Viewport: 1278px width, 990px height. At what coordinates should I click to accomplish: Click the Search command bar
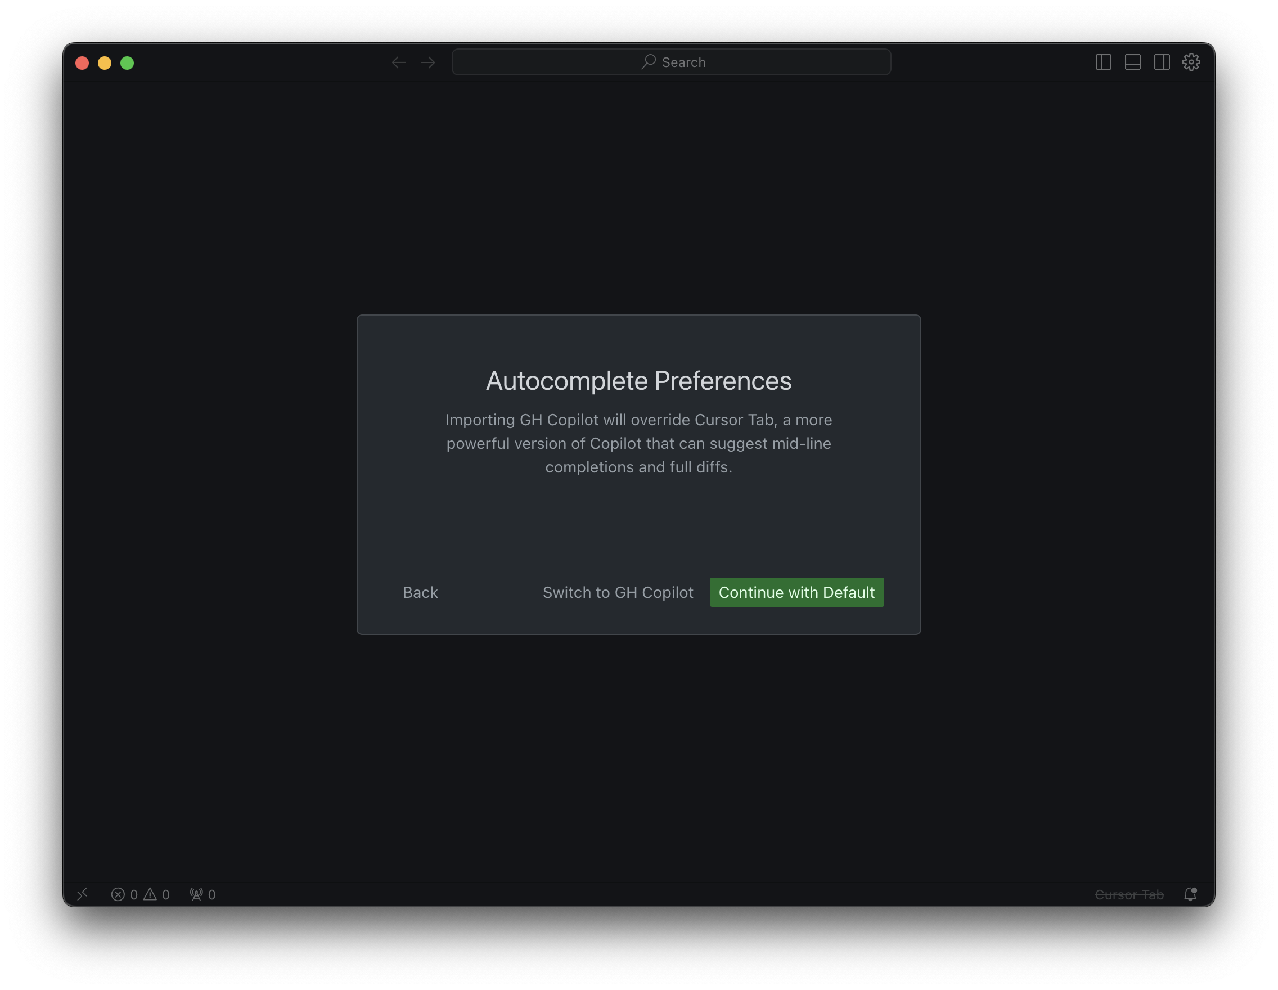pyautogui.click(x=671, y=62)
